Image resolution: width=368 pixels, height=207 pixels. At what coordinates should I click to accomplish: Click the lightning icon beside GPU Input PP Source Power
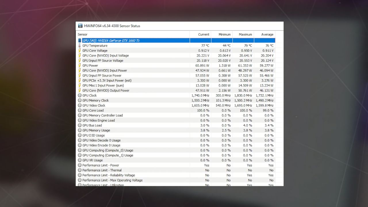click(x=80, y=75)
